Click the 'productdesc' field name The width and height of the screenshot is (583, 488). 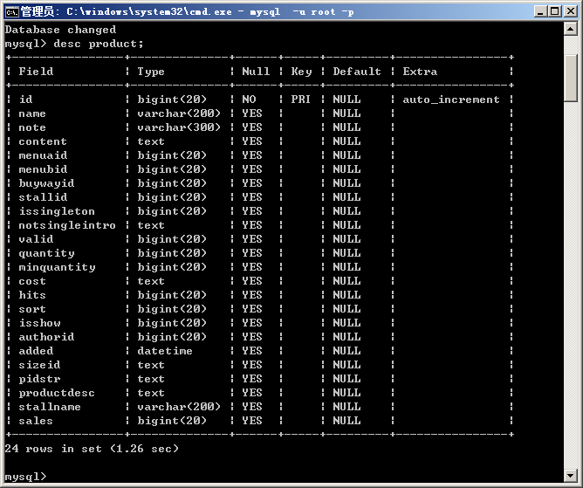pos(57,393)
